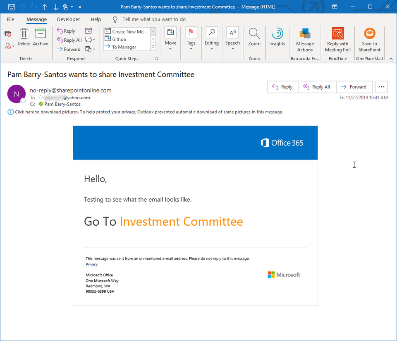Reply with a meeting icon
Screen dimensions: 397x341
pyautogui.click(x=88, y=31)
